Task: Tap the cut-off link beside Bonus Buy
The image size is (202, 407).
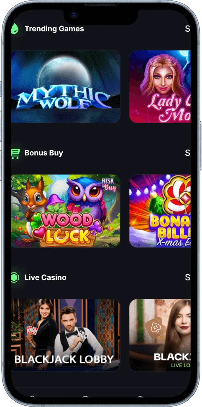Action: [x=187, y=153]
